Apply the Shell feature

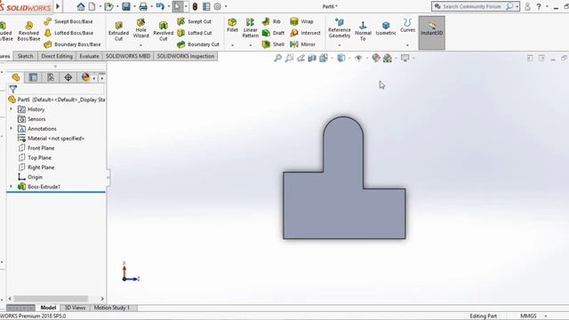pyautogui.click(x=273, y=44)
